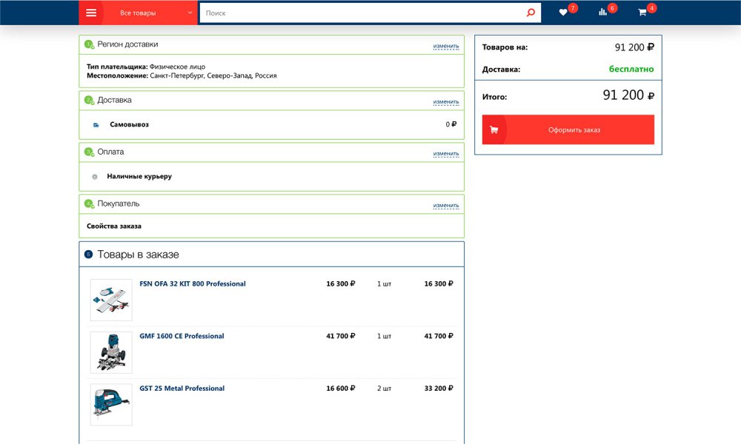The image size is (741, 444).
Task: Expand Покупатель section via изменить
Action: pos(446,205)
